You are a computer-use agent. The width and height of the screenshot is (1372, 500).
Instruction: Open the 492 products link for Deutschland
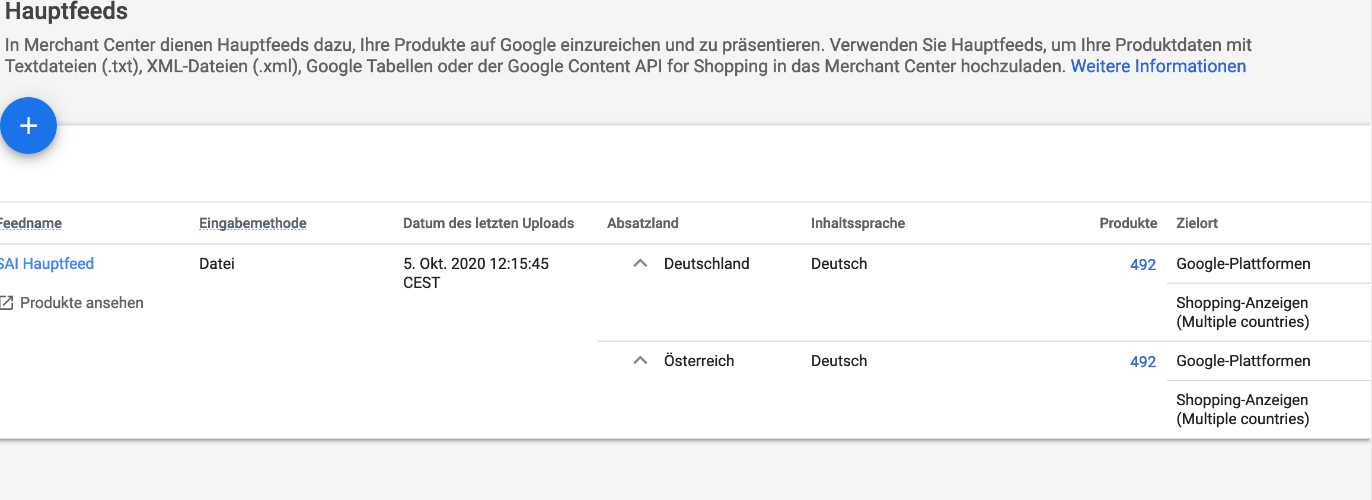pyautogui.click(x=1143, y=264)
